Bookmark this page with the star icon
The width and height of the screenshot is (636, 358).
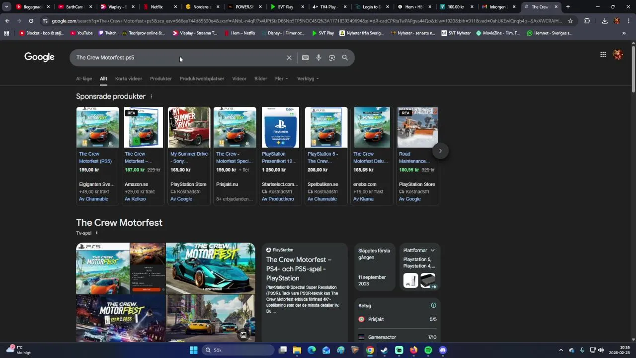pyautogui.click(x=570, y=21)
